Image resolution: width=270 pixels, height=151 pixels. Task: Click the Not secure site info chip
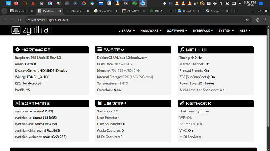[36, 20]
